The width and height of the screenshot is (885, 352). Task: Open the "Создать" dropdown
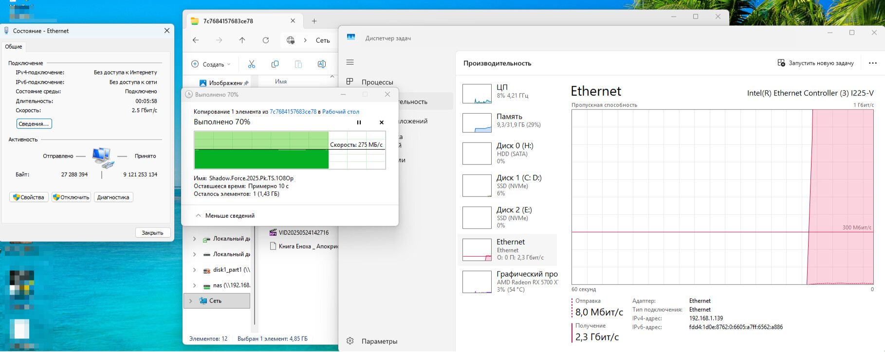tap(211, 64)
